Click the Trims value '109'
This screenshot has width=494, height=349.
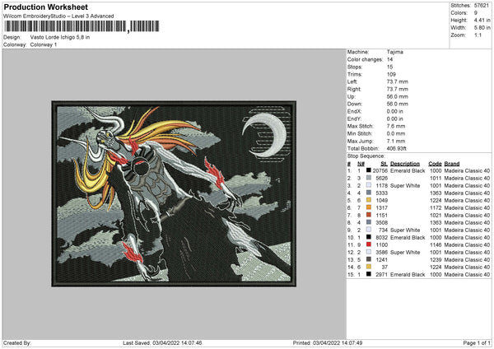[x=391, y=74]
